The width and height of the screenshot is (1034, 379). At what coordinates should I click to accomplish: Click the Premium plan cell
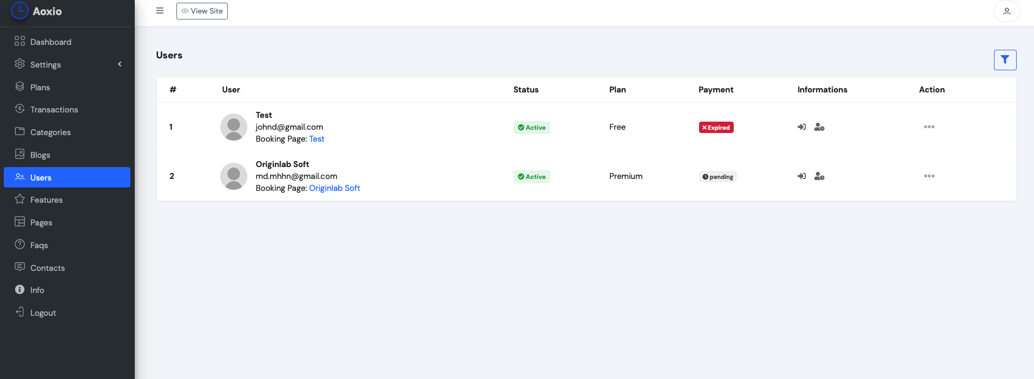626,176
